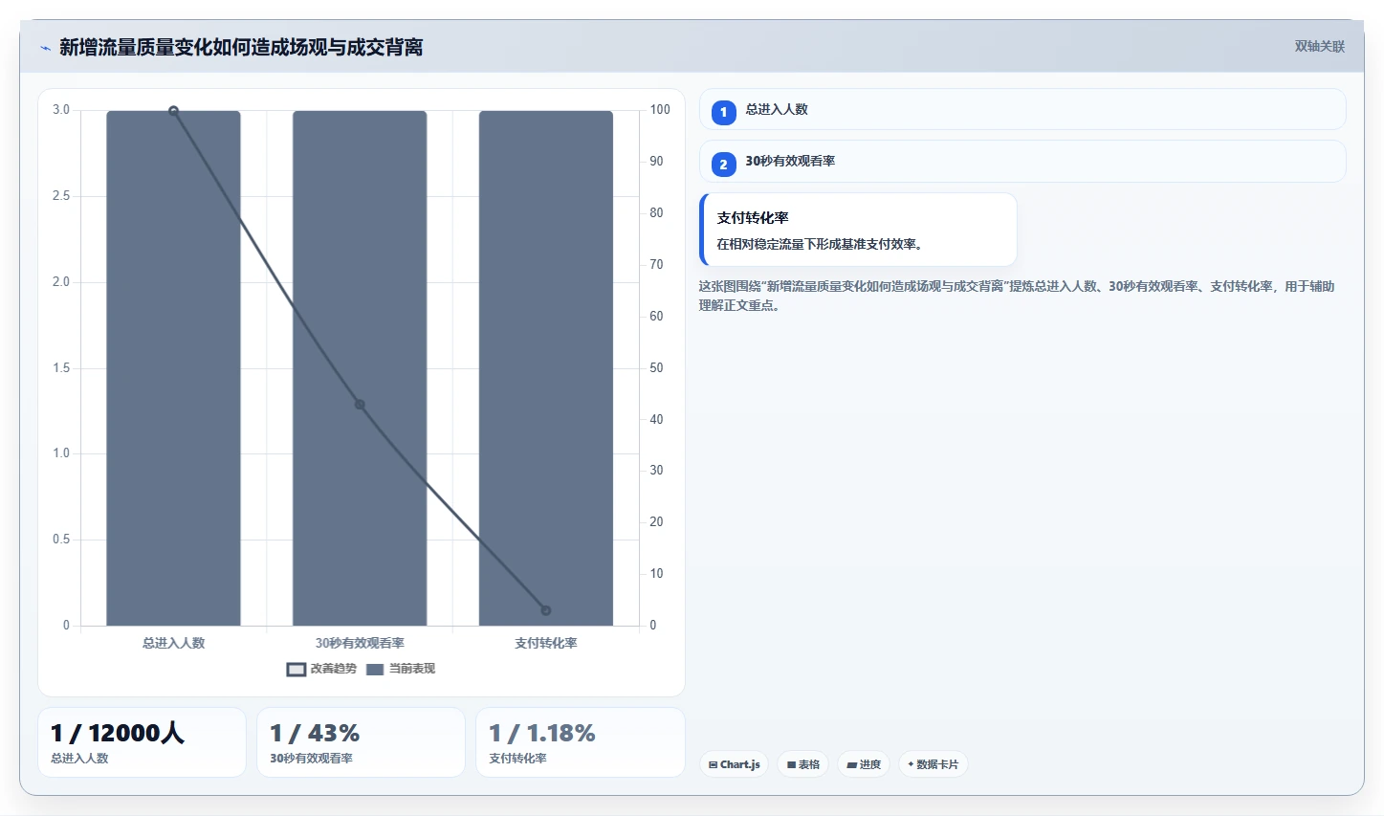Viewport: 1384px width, 816px height.
Task: Click the right axis value 50
Action: pyautogui.click(x=656, y=368)
